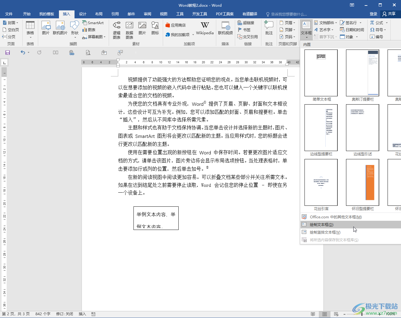
Task: Open the 页脚 footer dropdown
Action: pos(287,30)
